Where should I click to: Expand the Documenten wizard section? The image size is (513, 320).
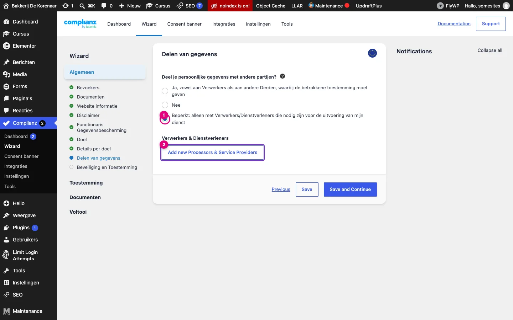click(85, 197)
